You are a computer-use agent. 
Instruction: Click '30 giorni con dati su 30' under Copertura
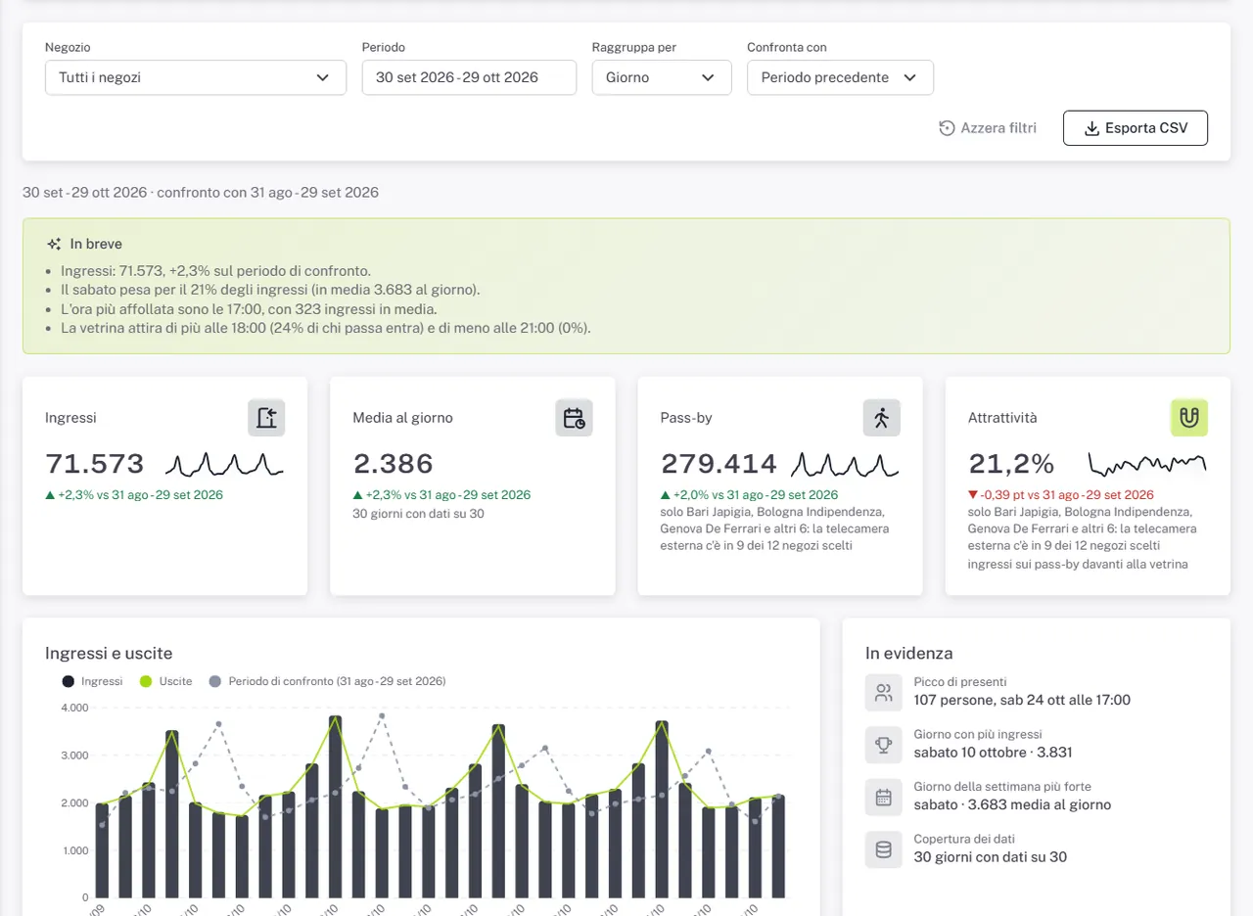click(990, 856)
